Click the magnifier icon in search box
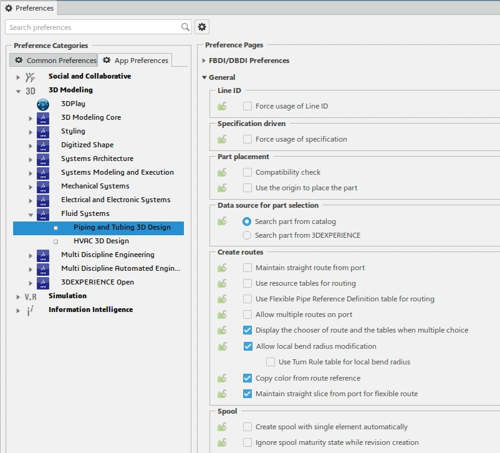 [x=185, y=27]
